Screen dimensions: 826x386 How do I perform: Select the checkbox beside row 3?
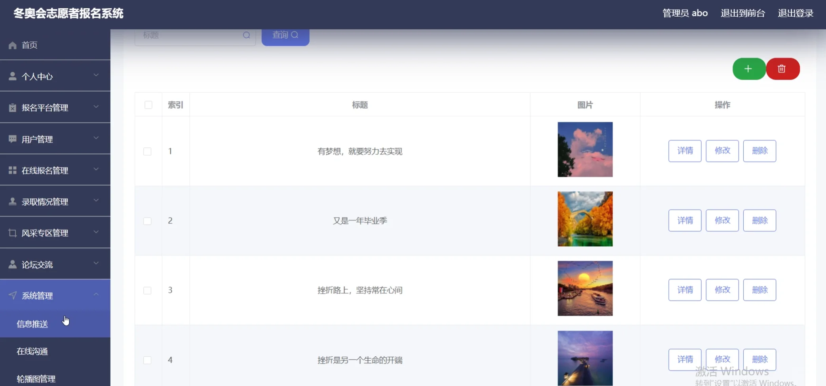click(x=147, y=290)
